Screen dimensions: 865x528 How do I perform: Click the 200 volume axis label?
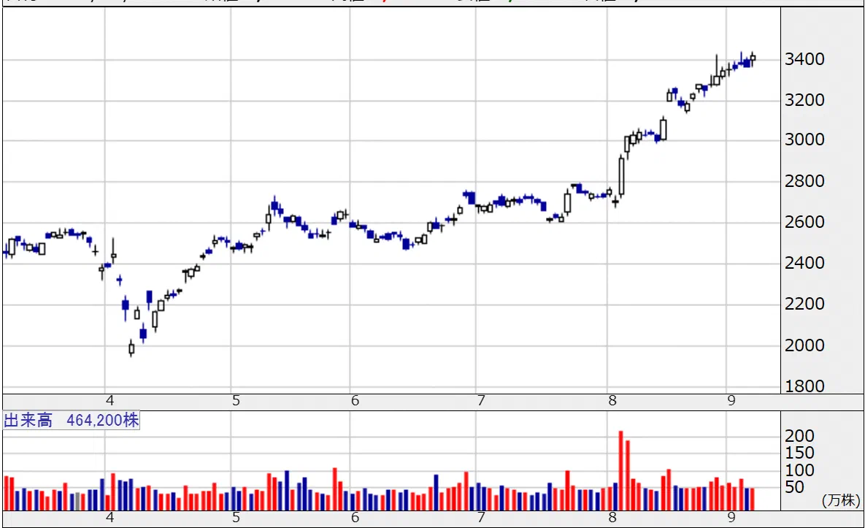pos(799,436)
